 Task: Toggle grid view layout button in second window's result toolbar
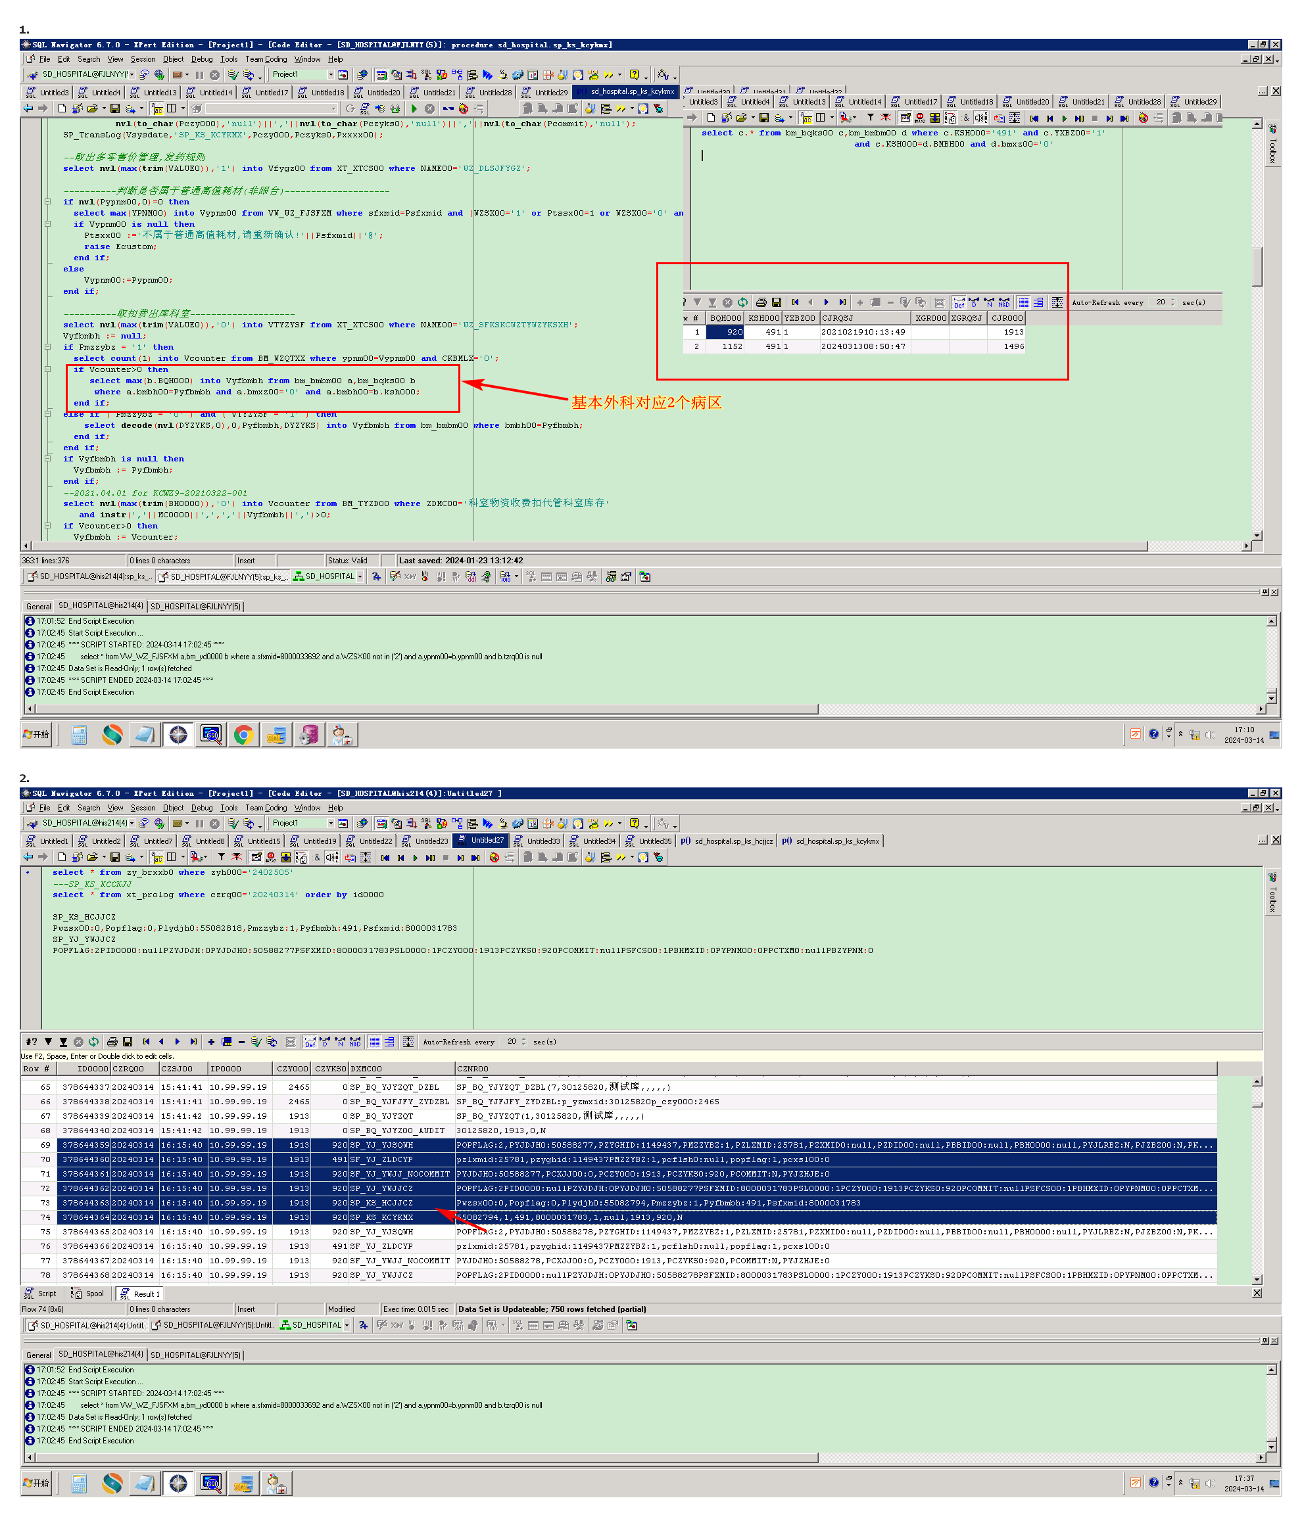374,1042
